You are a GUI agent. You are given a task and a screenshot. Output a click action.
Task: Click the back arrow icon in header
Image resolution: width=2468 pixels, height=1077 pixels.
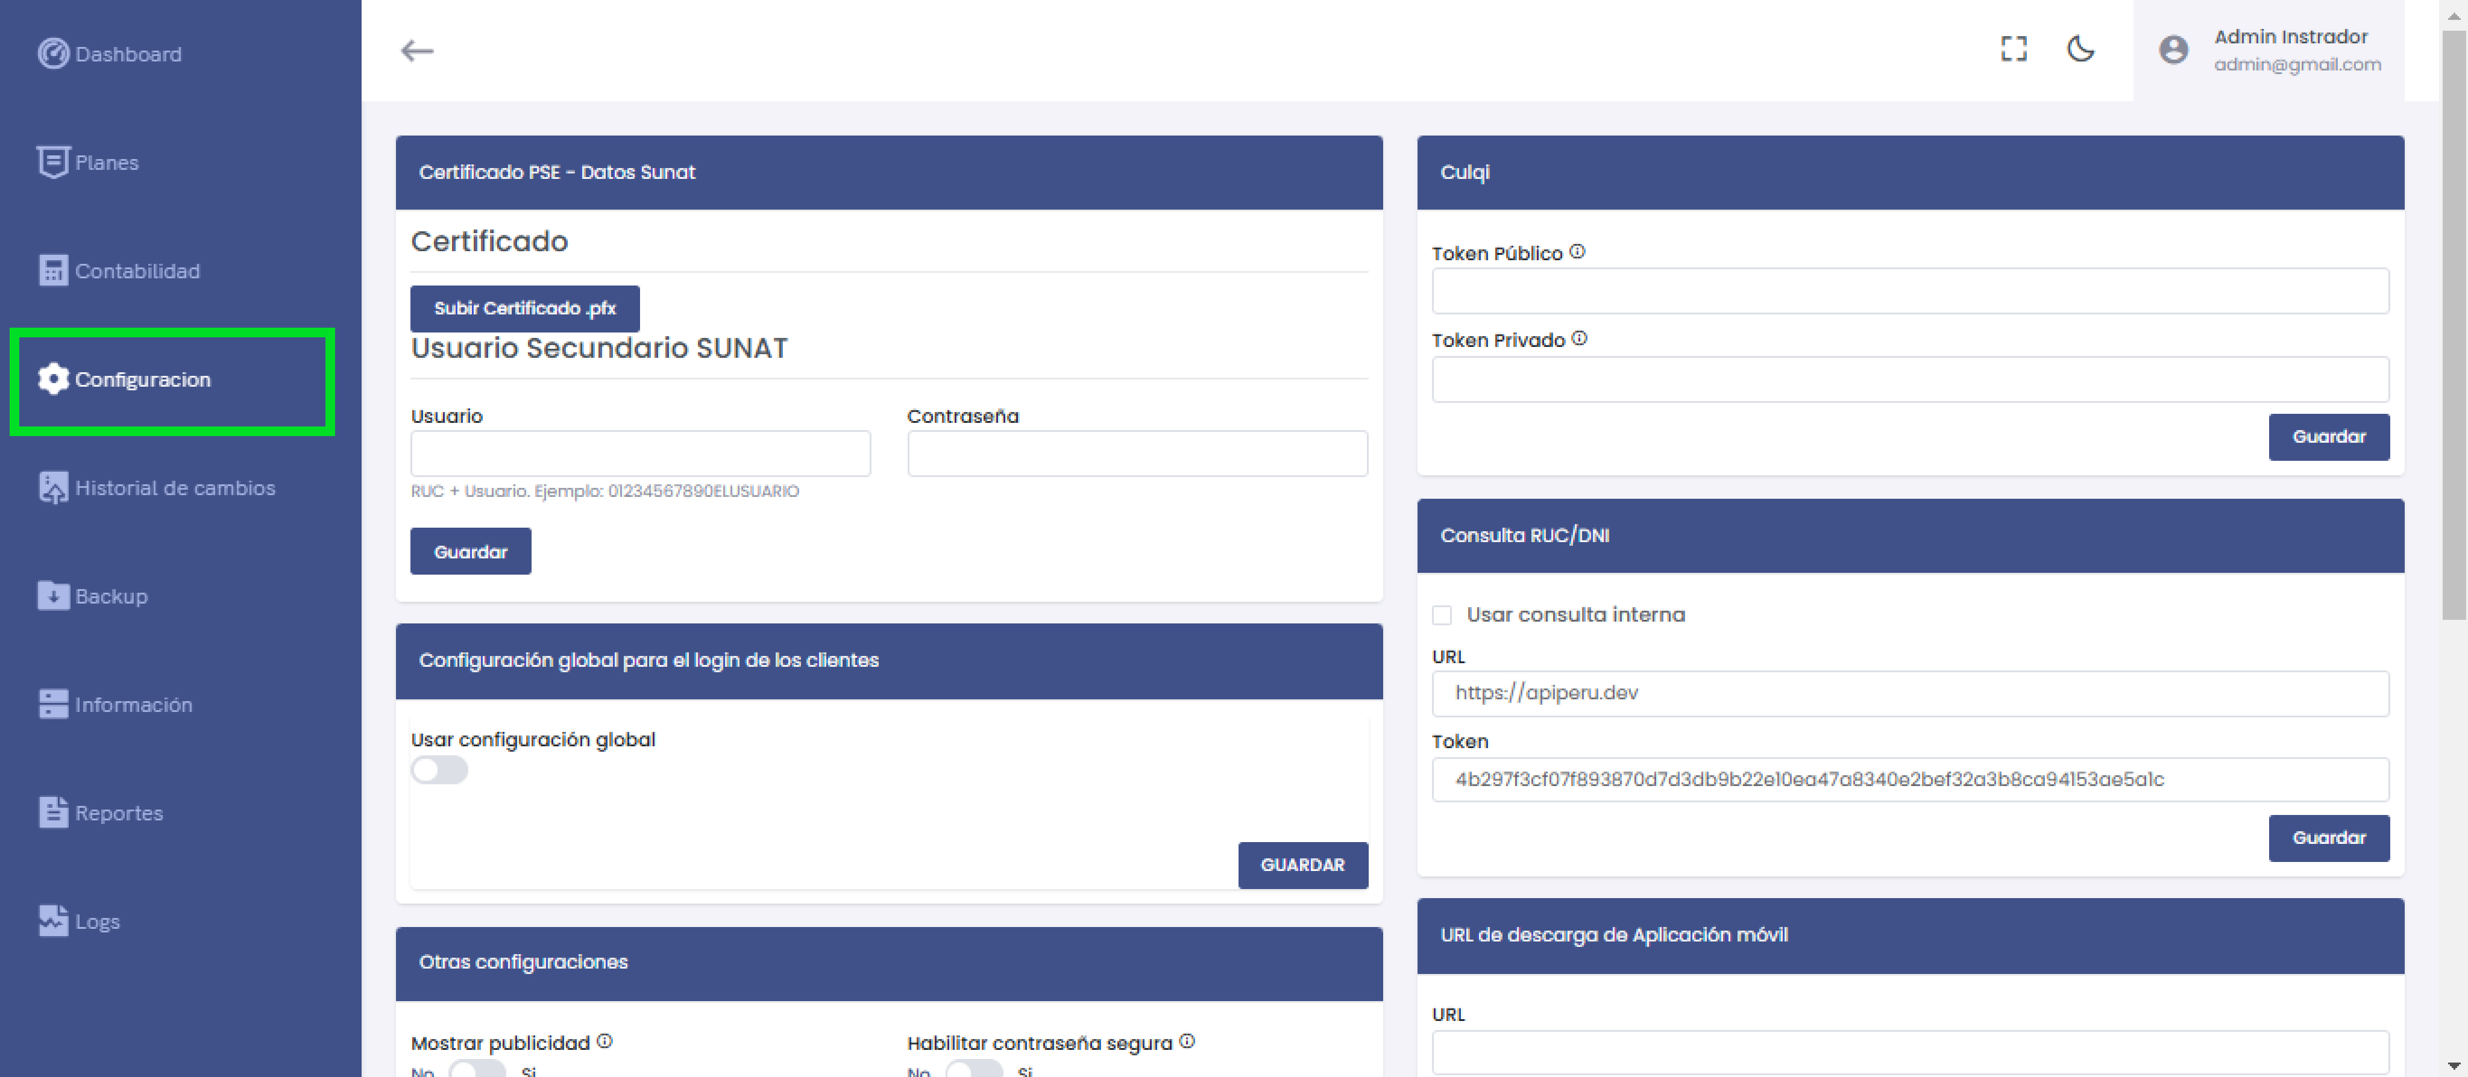pyautogui.click(x=417, y=51)
